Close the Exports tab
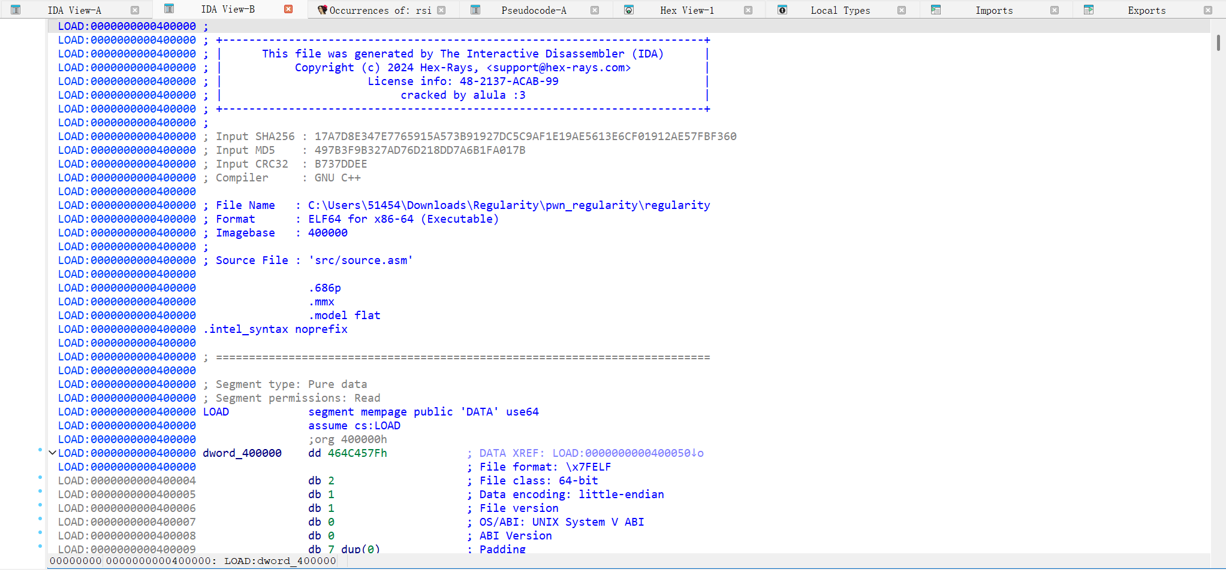This screenshot has width=1226, height=570. click(1208, 10)
